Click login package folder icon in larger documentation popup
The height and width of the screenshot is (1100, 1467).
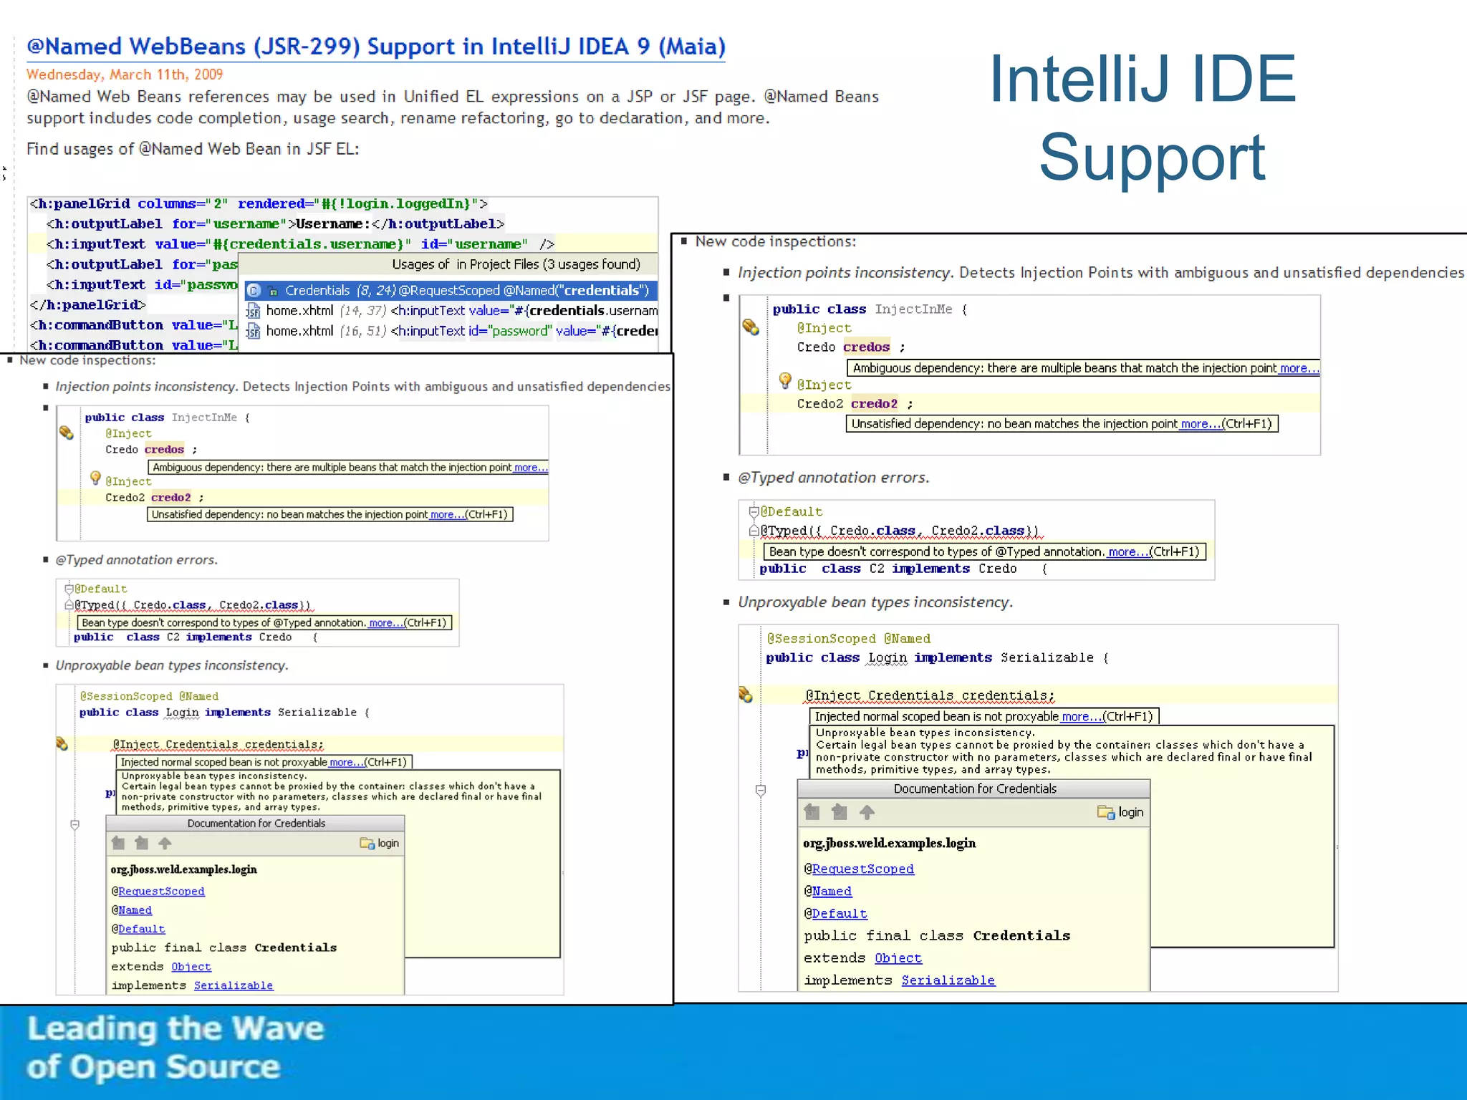click(x=1105, y=812)
